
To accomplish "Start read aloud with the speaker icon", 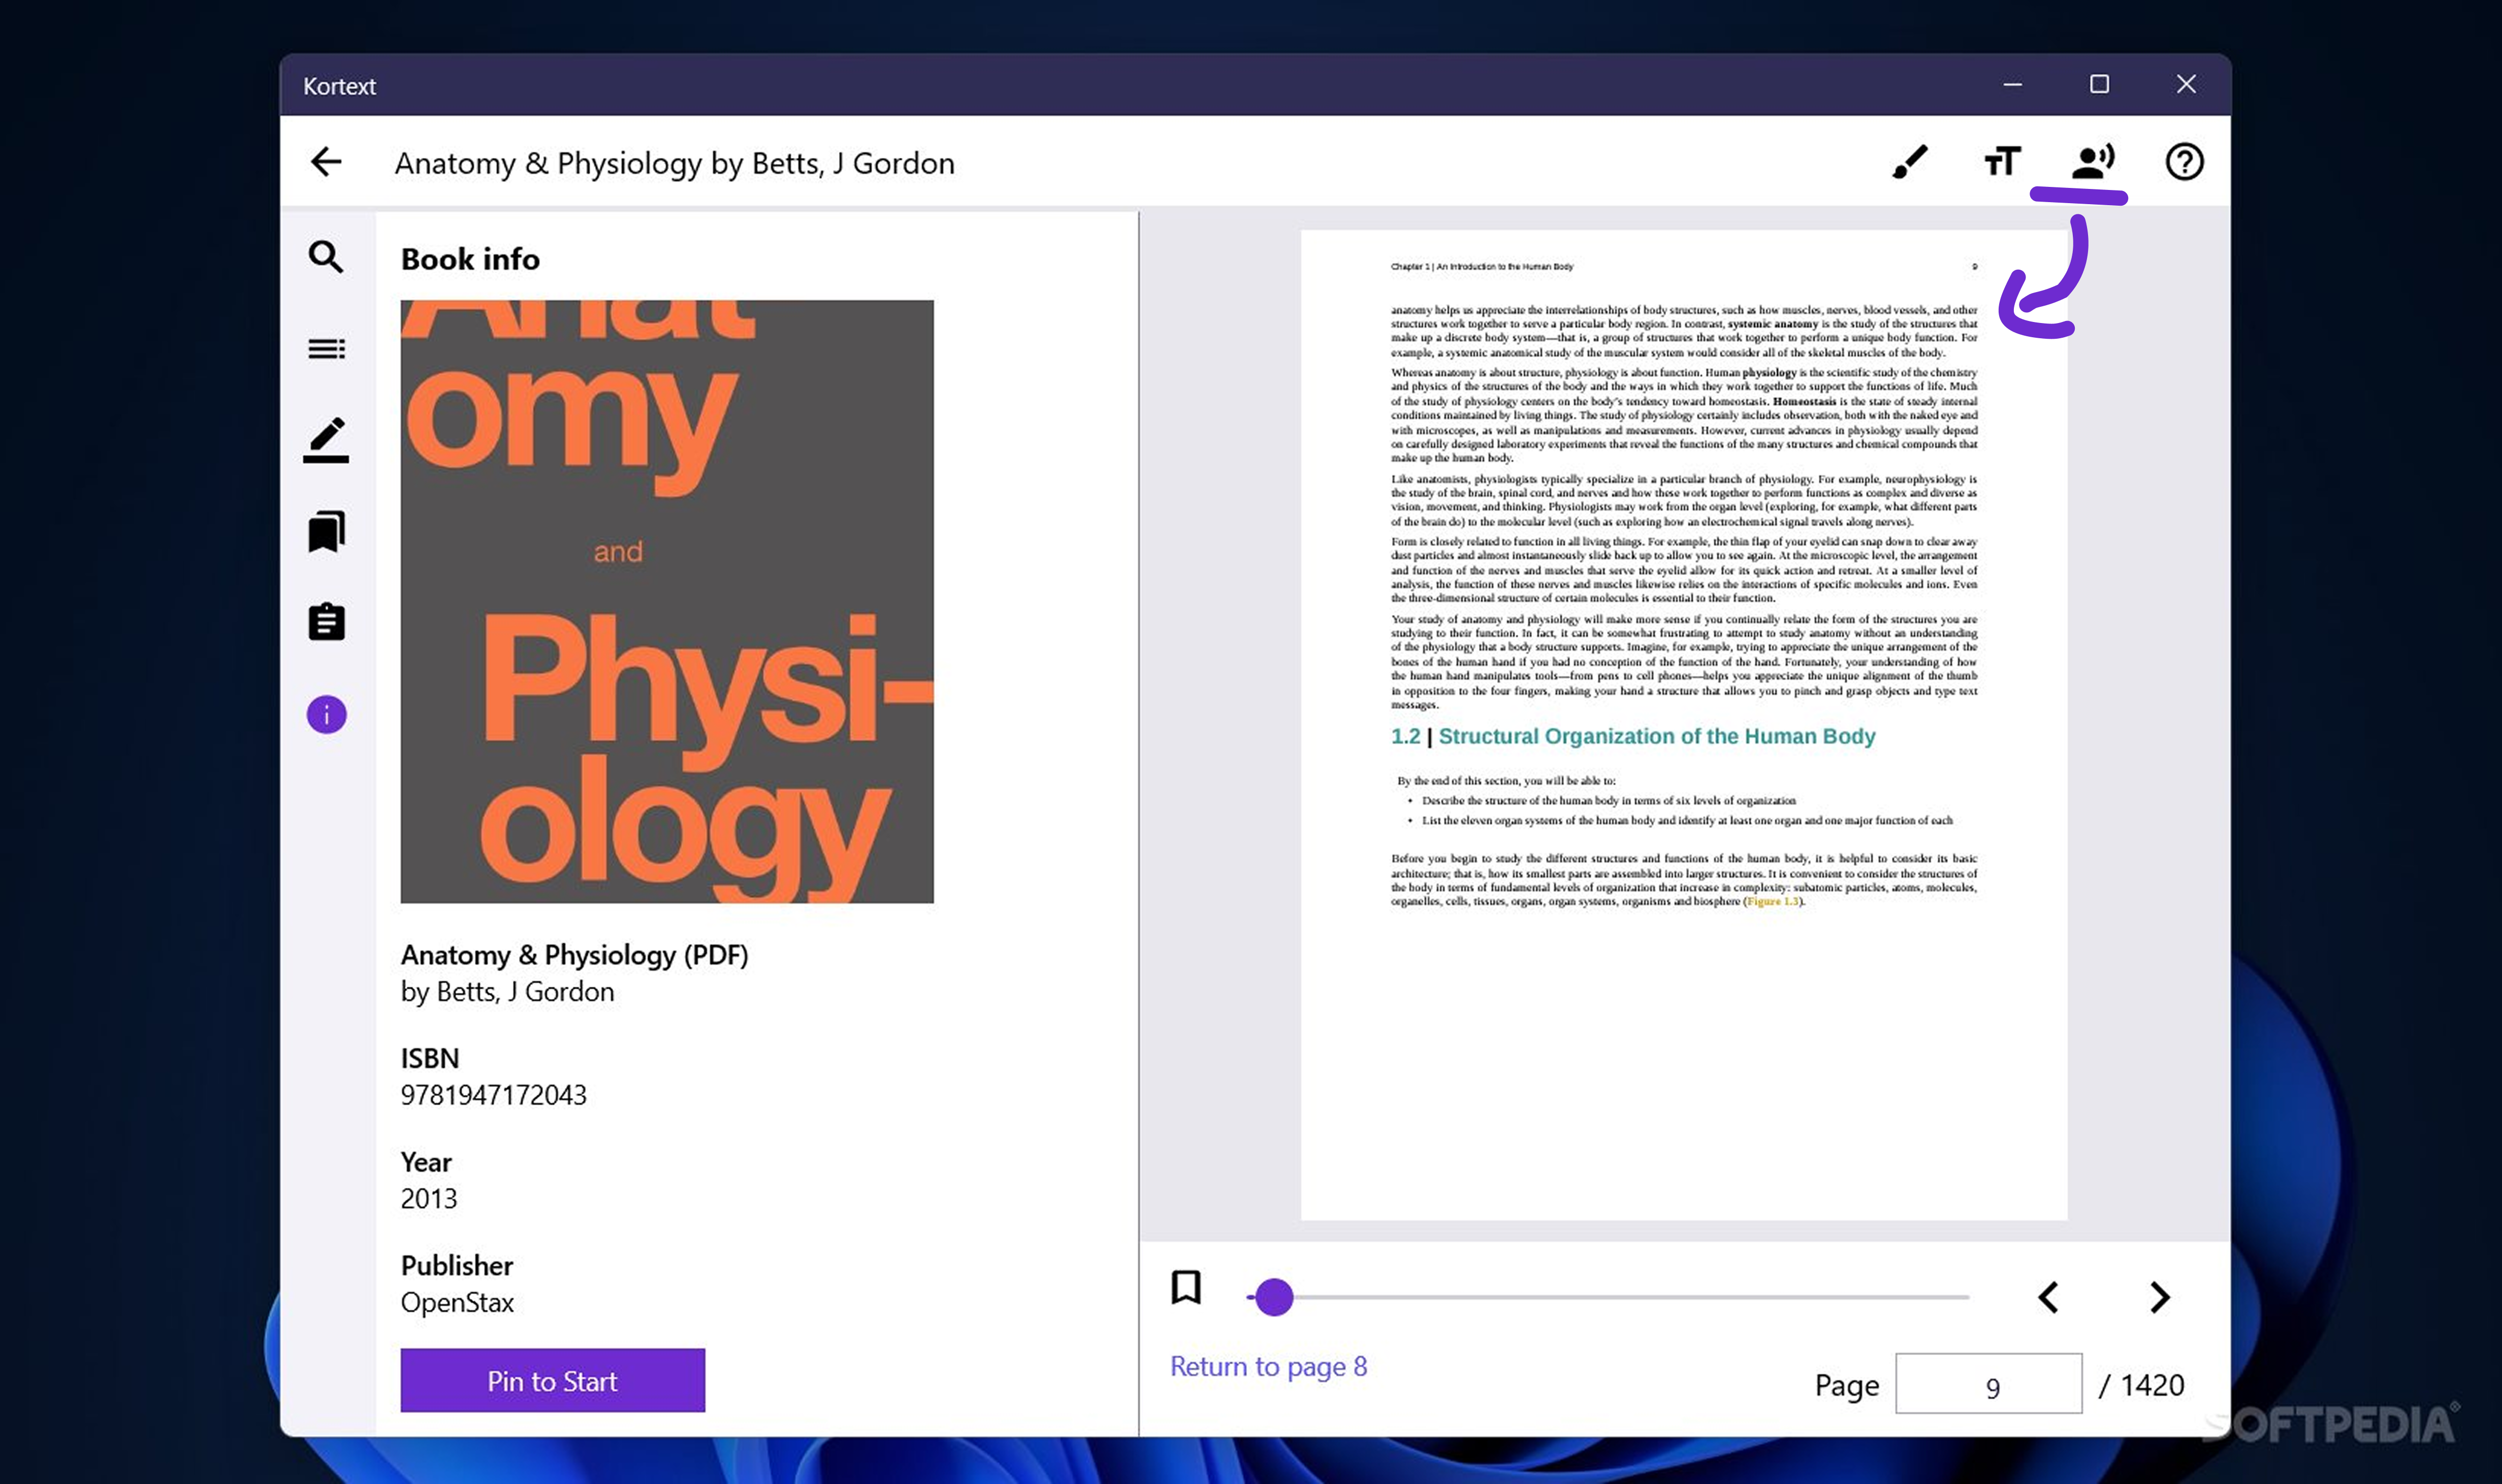I will [x=2092, y=162].
